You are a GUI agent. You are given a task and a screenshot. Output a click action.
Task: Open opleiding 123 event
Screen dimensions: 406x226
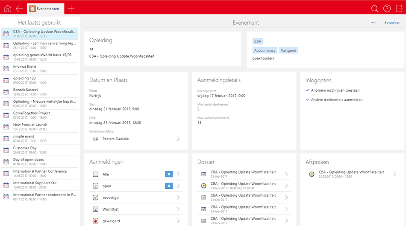39,80
